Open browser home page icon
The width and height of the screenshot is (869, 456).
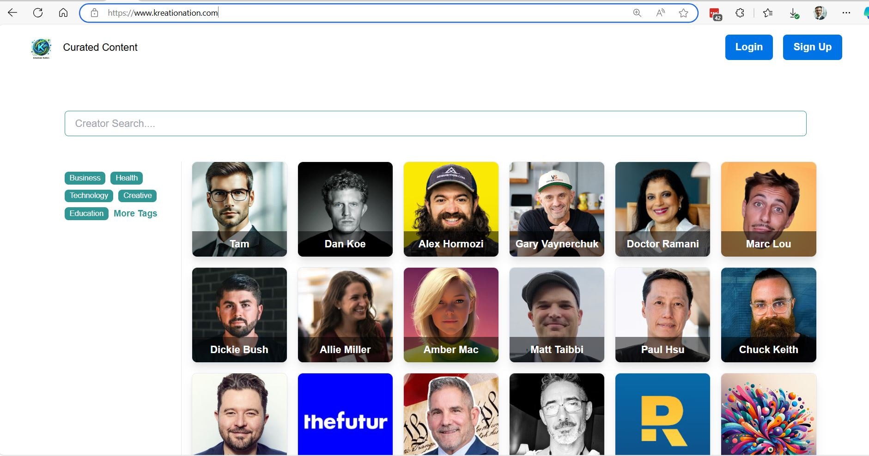coord(63,13)
